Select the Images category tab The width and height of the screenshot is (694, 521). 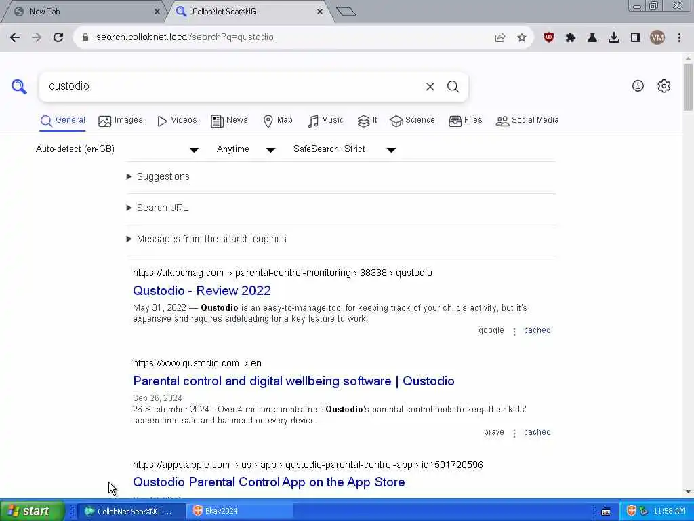[x=121, y=121]
